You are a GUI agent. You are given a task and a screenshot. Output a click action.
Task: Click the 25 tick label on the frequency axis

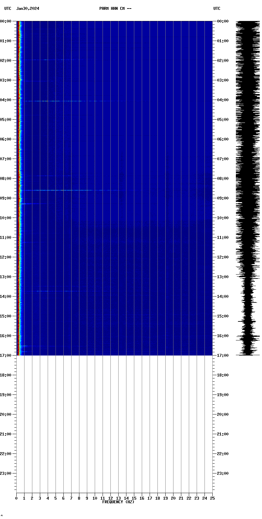212,498
